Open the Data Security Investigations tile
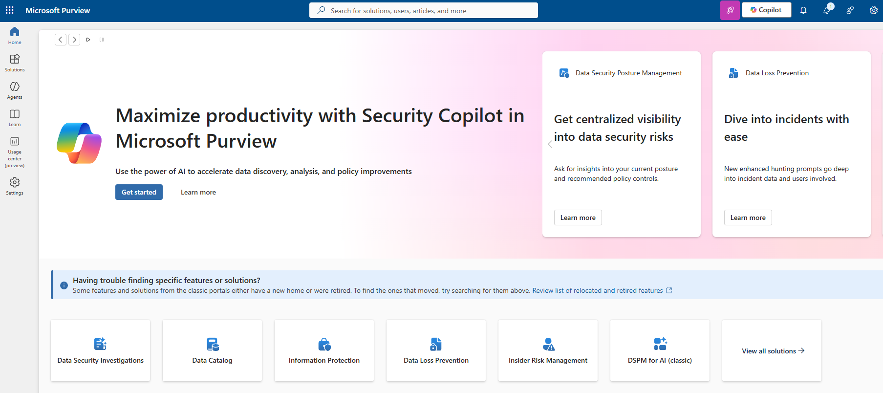883x393 pixels. (100, 350)
